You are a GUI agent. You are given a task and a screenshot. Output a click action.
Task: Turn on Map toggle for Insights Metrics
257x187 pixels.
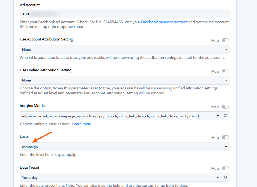click(225, 107)
